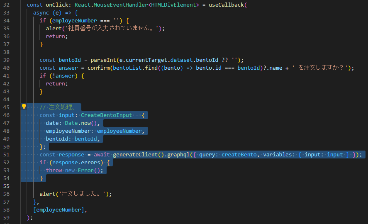Click the 'graphql' method call
Screen dimensions: 368x224
pos(178,155)
